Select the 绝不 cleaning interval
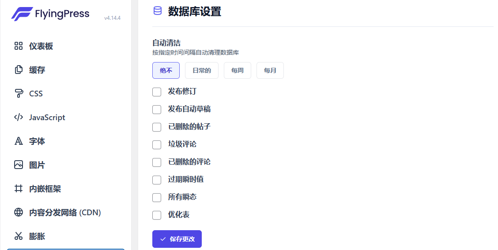This screenshot has height=250, width=498. click(x=166, y=70)
